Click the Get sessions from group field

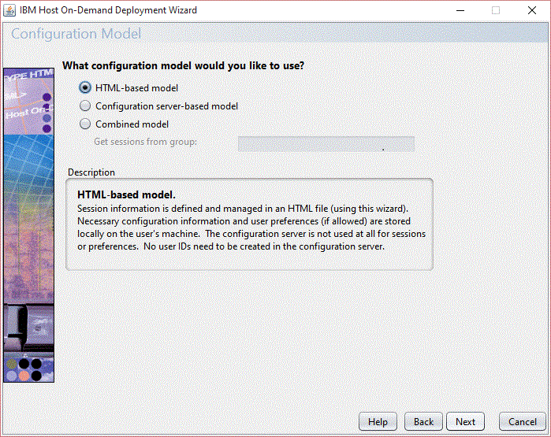[x=326, y=144]
